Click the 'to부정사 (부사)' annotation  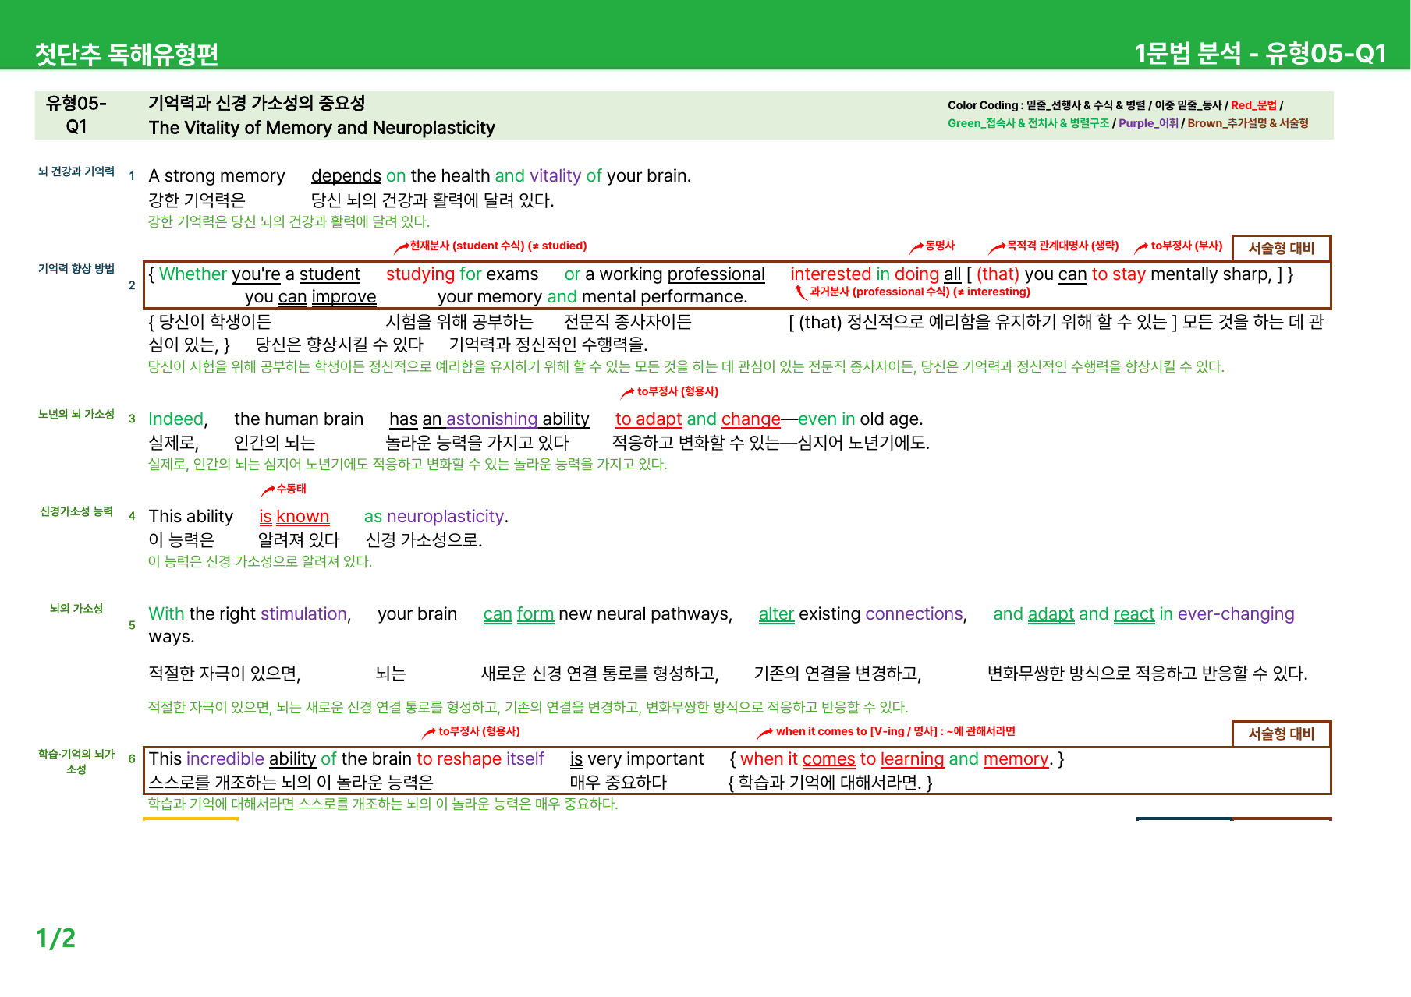click(1186, 246)
